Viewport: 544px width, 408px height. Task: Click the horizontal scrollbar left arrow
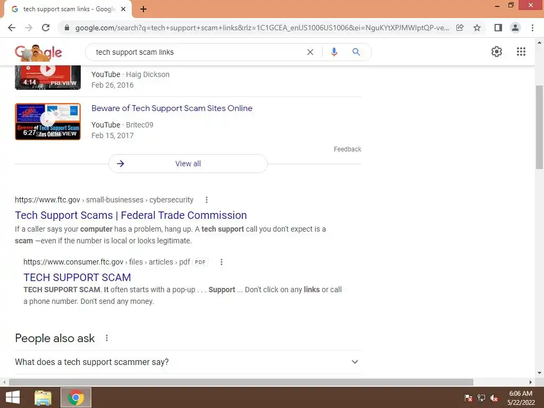tap(4, 382)
